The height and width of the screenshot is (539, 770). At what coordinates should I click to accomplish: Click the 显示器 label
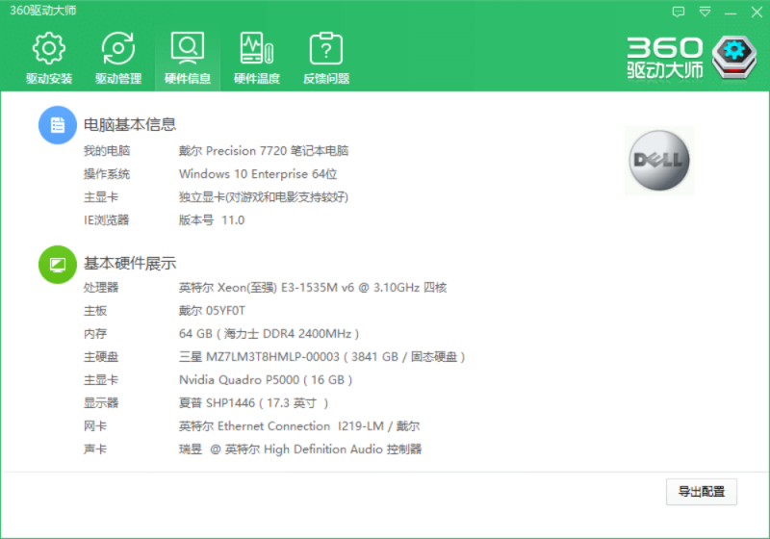click(x=101, y=403)
